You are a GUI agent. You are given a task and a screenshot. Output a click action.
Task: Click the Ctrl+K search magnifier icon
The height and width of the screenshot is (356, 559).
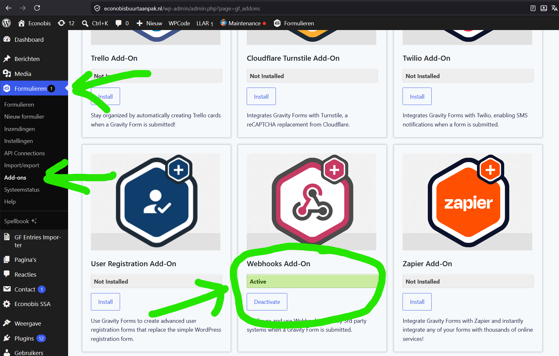pos(85,23)
